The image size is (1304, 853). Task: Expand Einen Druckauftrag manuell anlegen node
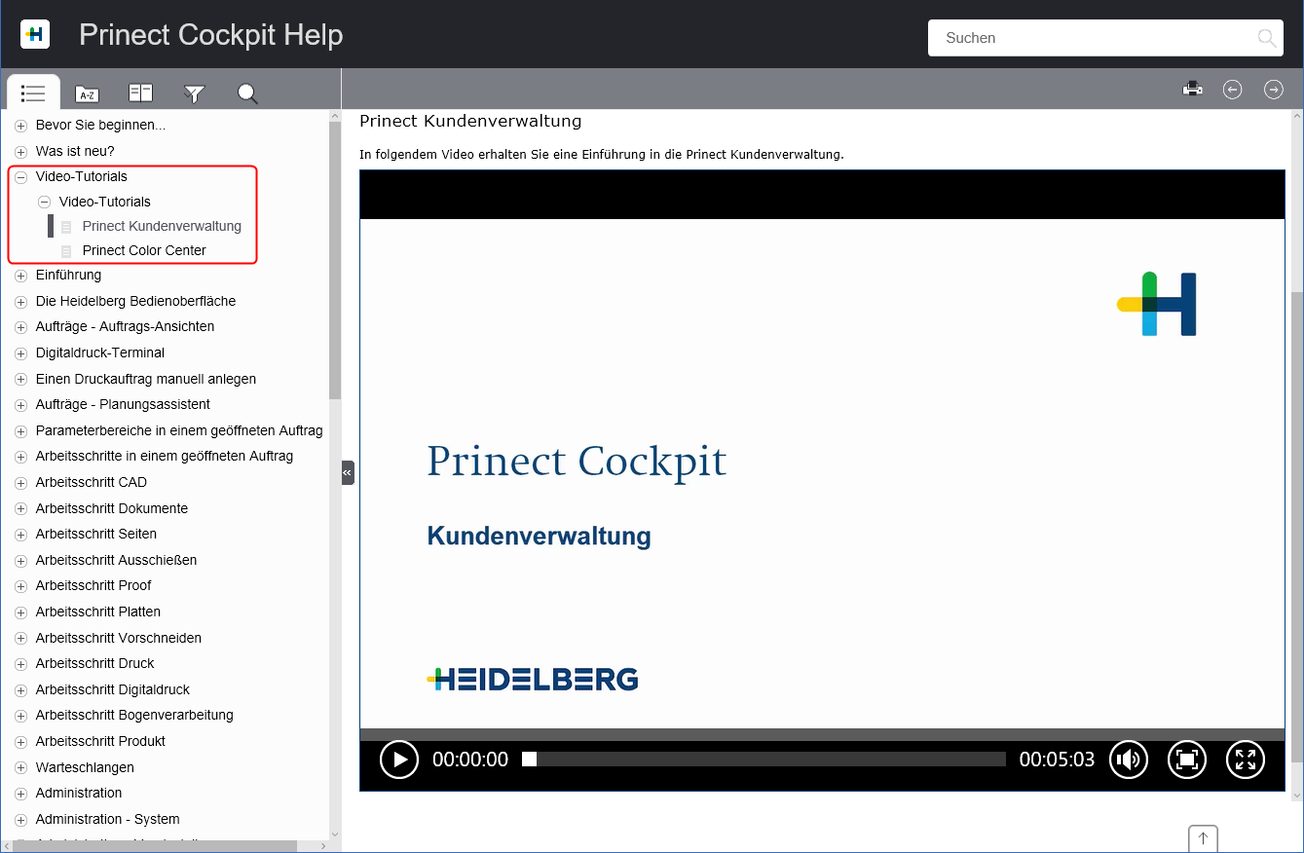pyautogui.click(x=21, y=380)
